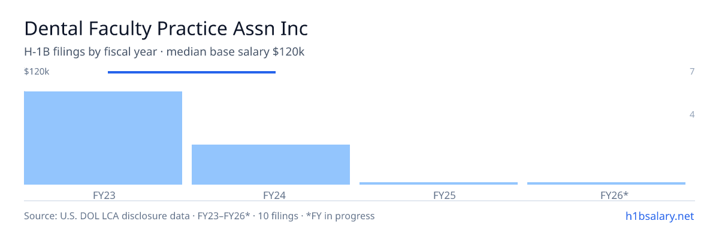Select the FY23 filings bar
719x239 pixels.
[103, 138]
